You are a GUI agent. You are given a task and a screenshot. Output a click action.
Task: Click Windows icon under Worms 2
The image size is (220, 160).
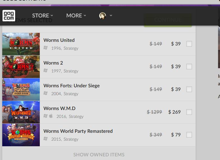[x=45, y=70]
